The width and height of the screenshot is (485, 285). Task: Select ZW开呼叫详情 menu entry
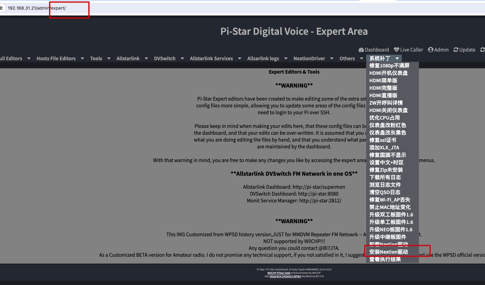(386, 103)
